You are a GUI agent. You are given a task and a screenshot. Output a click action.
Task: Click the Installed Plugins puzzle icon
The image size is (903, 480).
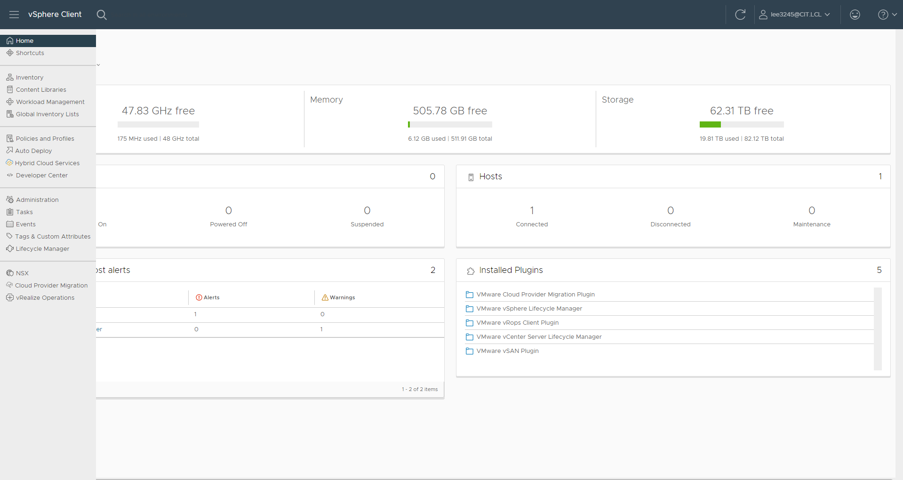coord(471,271)
